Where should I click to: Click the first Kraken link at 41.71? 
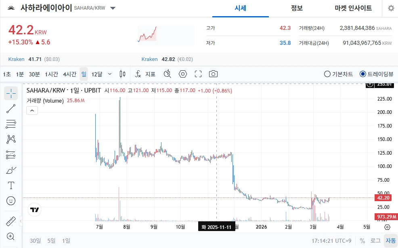[16, 59]
